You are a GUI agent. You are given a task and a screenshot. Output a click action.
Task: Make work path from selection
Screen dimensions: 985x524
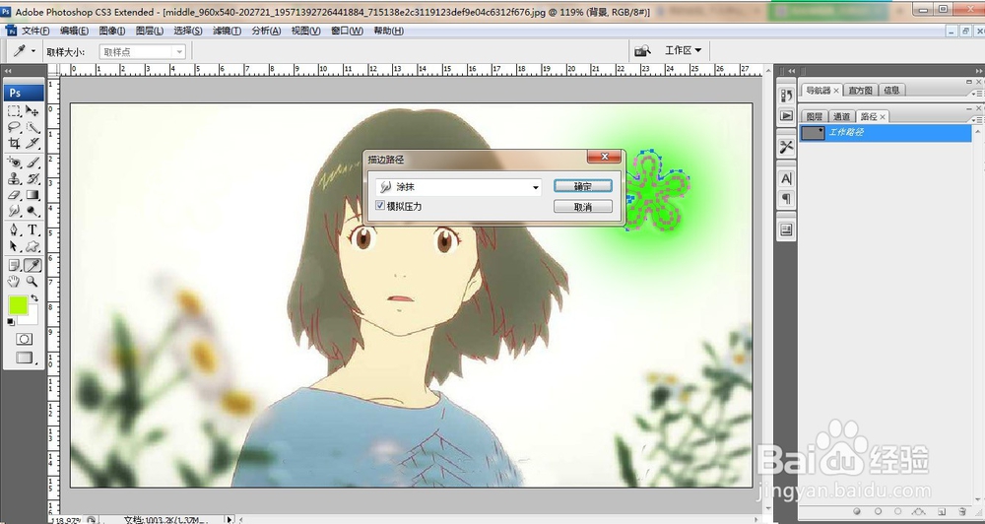918,511
